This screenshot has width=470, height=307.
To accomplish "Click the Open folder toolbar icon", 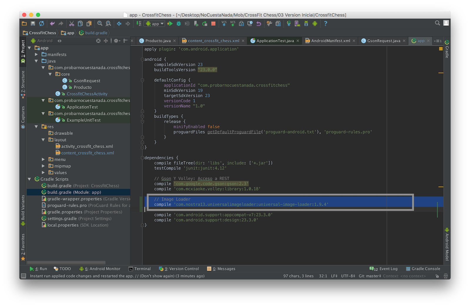I will 24,24.
